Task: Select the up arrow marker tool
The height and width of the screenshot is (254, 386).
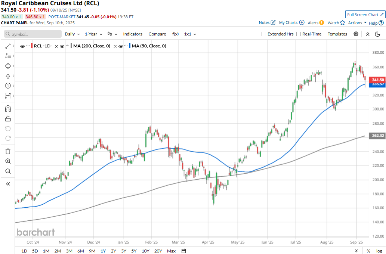Action: [8, 76]
